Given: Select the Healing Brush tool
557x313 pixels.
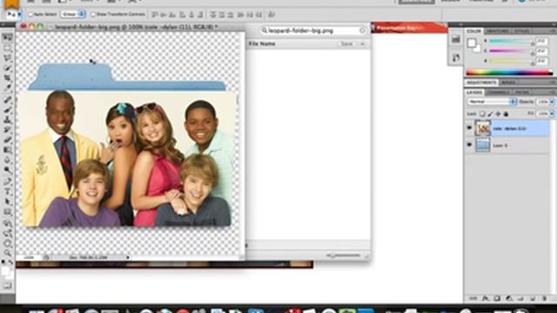Looking at the screenshot, I should click(8, 100).
